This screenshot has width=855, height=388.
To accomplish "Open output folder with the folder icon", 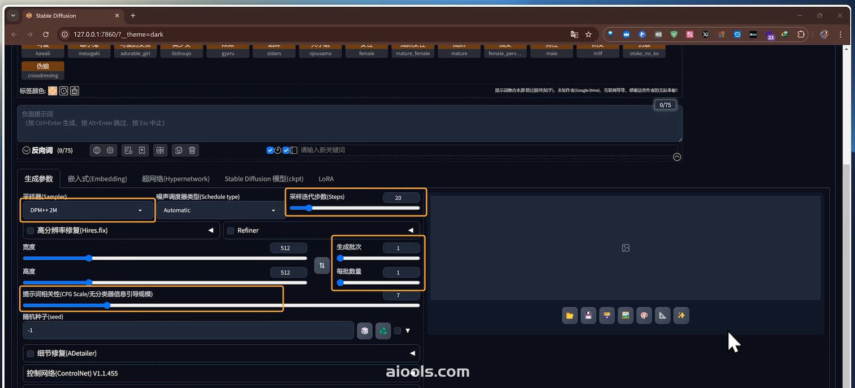I will click(569, 316).
